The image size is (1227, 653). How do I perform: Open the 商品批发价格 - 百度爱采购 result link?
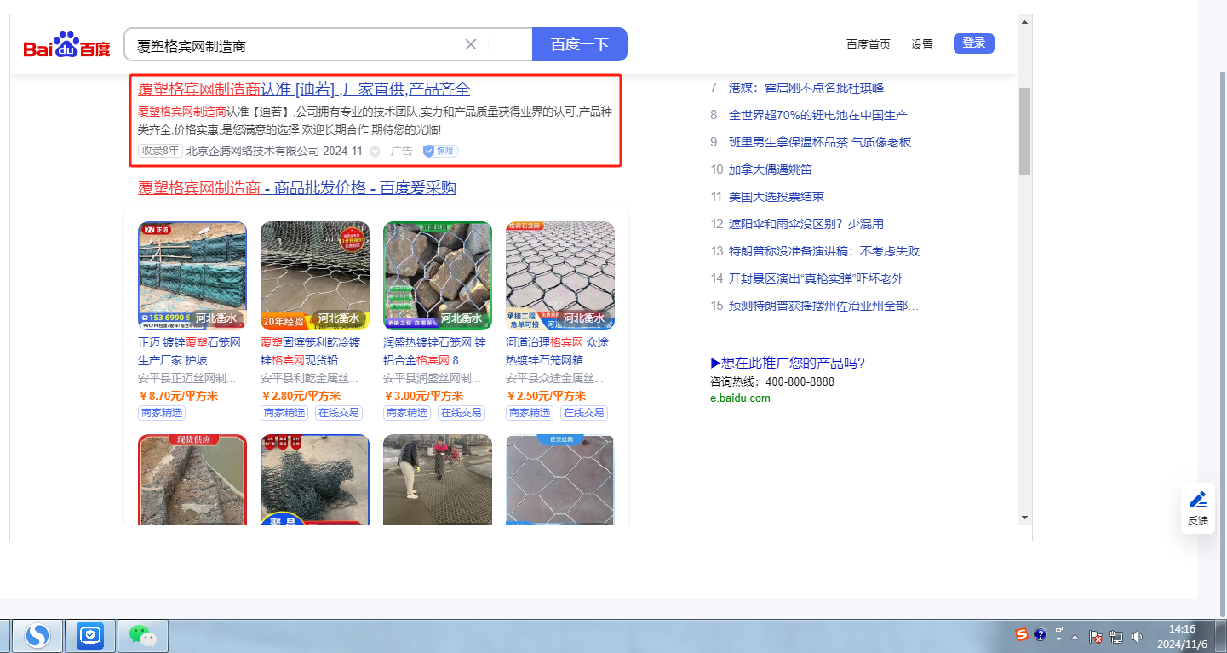tap(297, 187)
